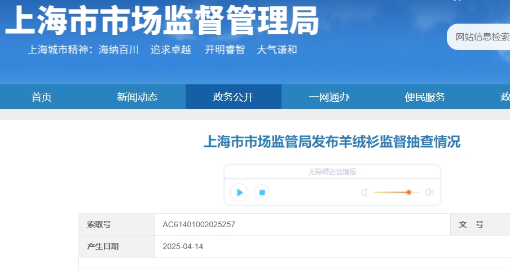Select the index number AC61401002025257

[199, 224]
